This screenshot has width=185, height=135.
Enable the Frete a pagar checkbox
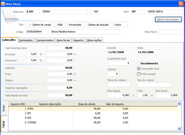click(x=139, y=74)
